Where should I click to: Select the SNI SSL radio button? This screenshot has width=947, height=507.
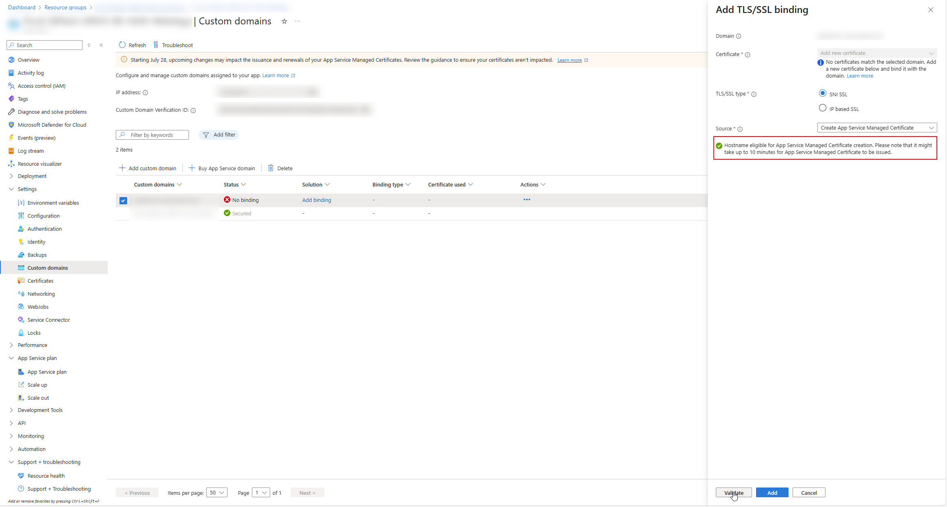(x=823, y=93)
